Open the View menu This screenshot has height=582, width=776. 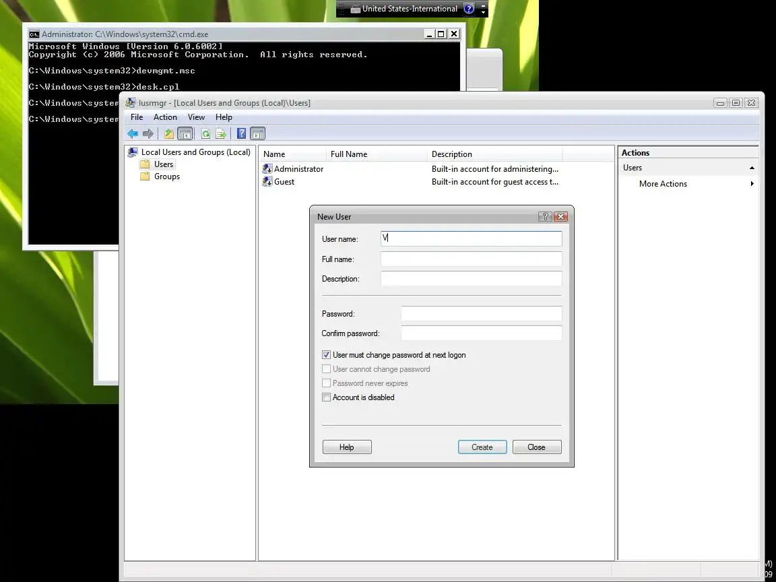pos(196,117)
